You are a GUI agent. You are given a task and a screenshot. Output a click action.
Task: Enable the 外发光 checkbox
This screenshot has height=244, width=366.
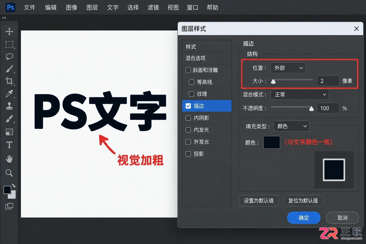(188, 142)
